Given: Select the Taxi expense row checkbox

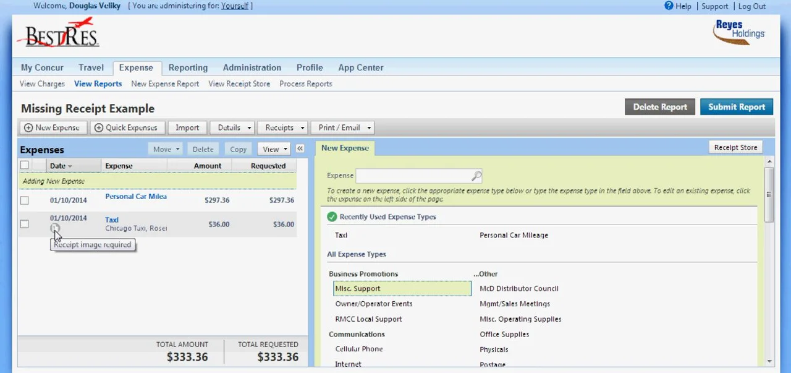Looking at the screenshot, I should (x=24, y=224).
